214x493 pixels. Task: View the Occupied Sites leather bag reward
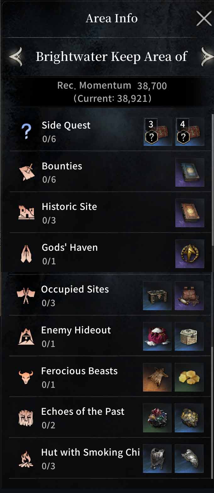tap(189, 296)
